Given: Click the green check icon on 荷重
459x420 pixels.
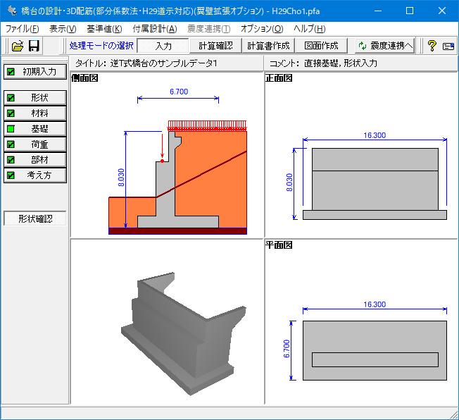Looking at the screenshot, I should (x=11, y=144).
